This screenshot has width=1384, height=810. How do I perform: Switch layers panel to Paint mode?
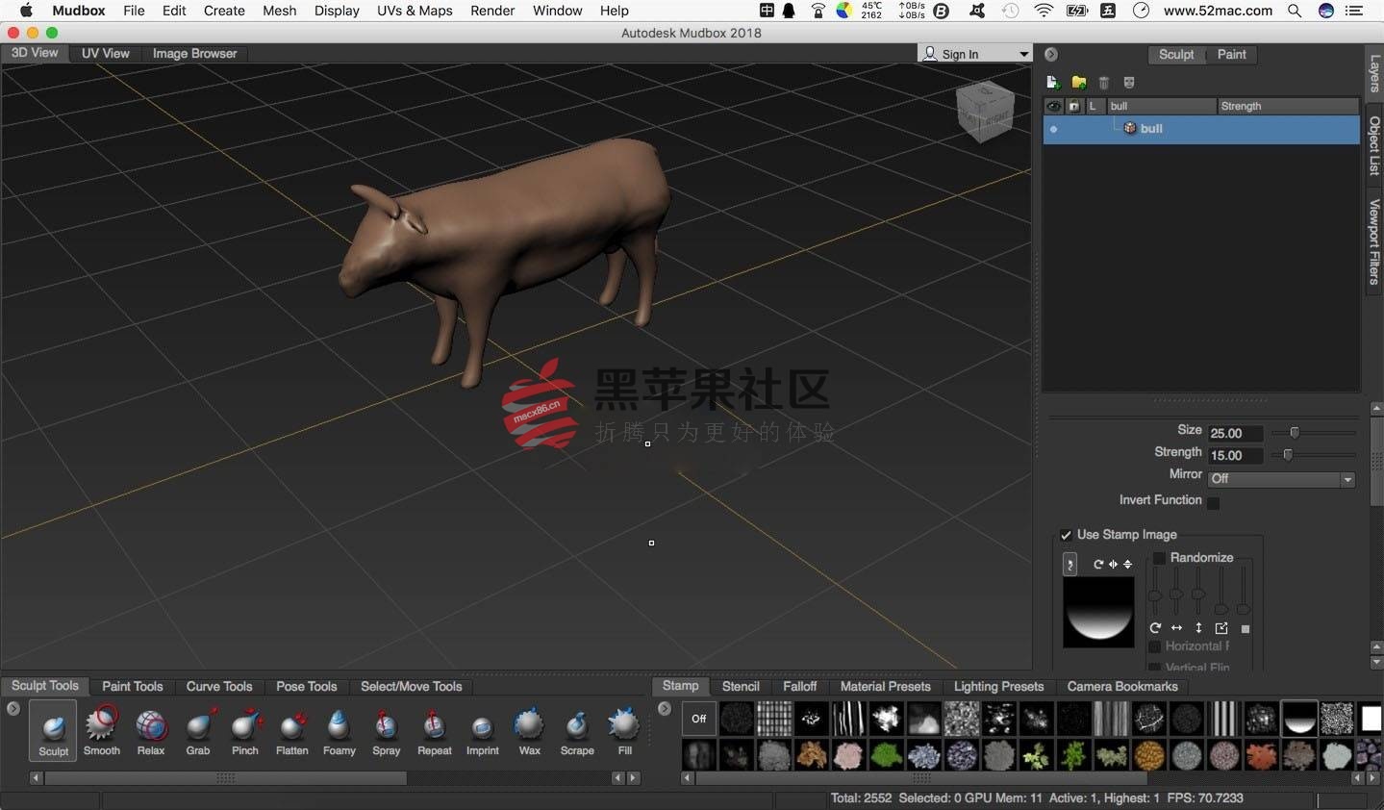(1231, 55)
